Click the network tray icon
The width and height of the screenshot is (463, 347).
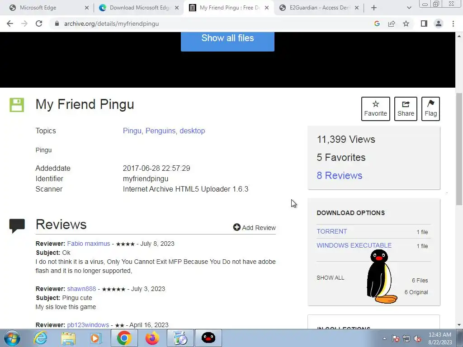point(406,338)
